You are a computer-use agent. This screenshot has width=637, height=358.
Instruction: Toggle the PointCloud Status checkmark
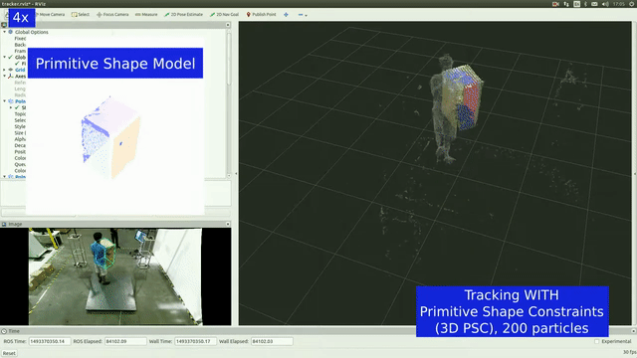click(17, 107)
